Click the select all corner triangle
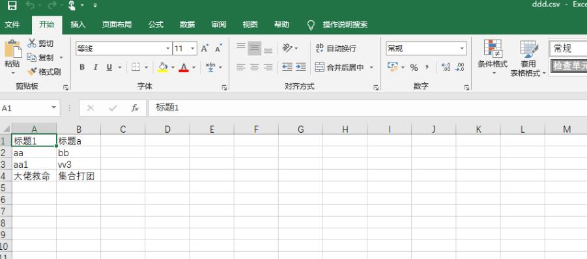 tap(6, 129)
